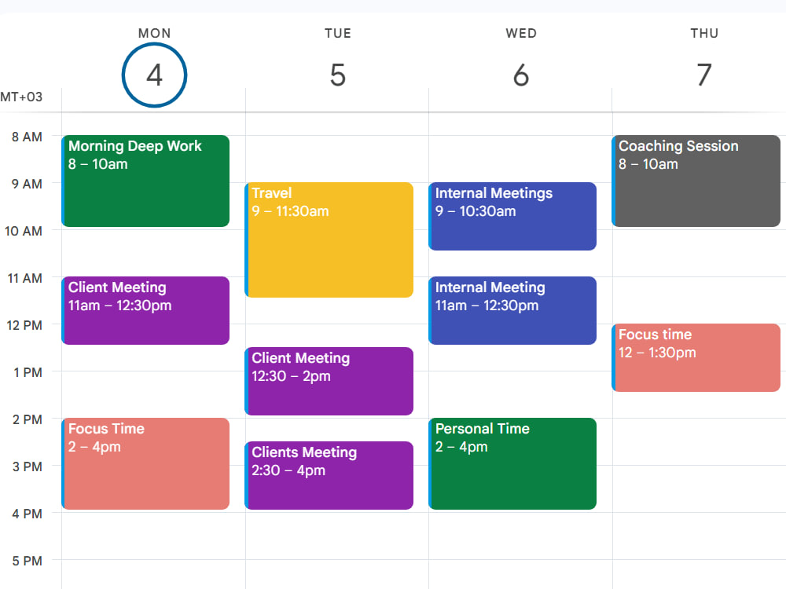Click the 8 AM time label

point(27,137)
